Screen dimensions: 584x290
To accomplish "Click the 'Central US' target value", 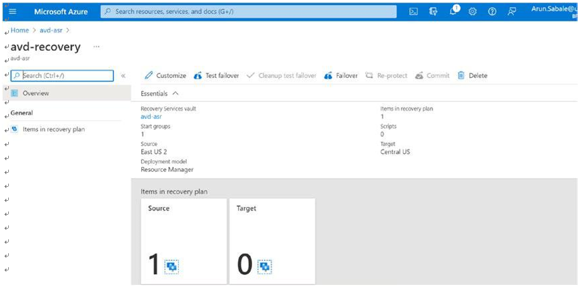I will (395, 152).
